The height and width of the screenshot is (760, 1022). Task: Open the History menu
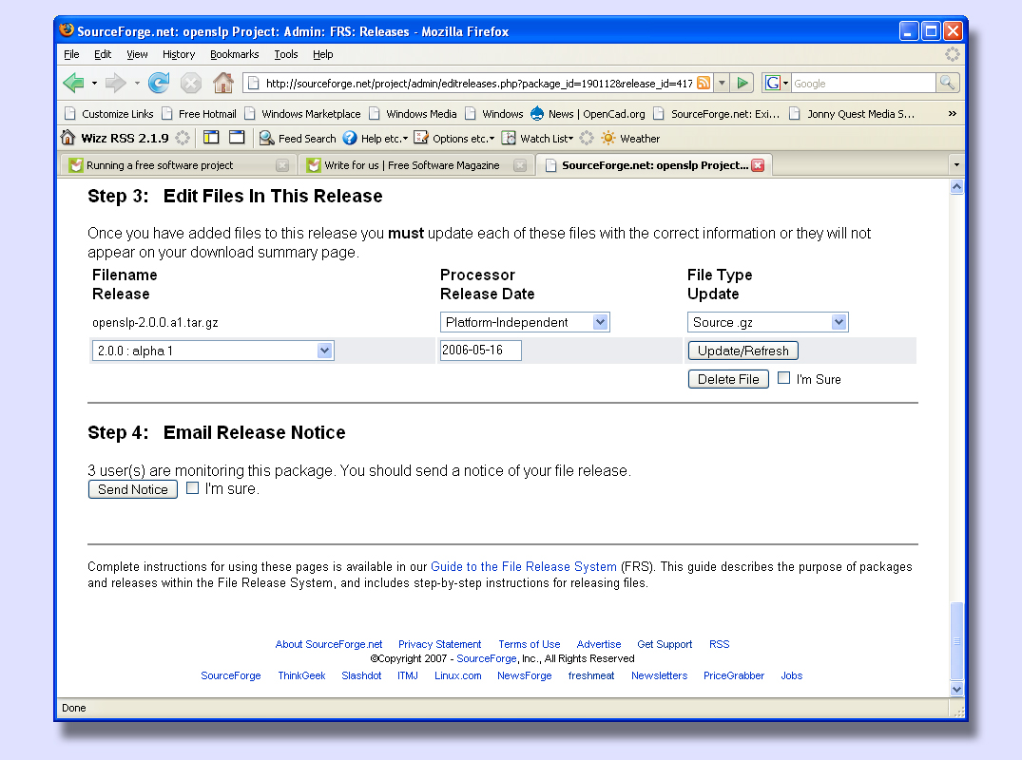(x=179, y=54)
